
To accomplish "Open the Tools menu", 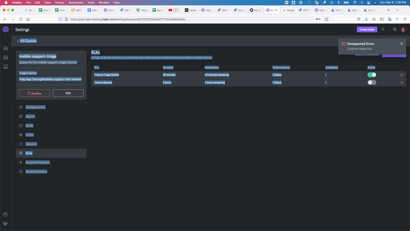I will pyautogui.click(x=91, y=2).
